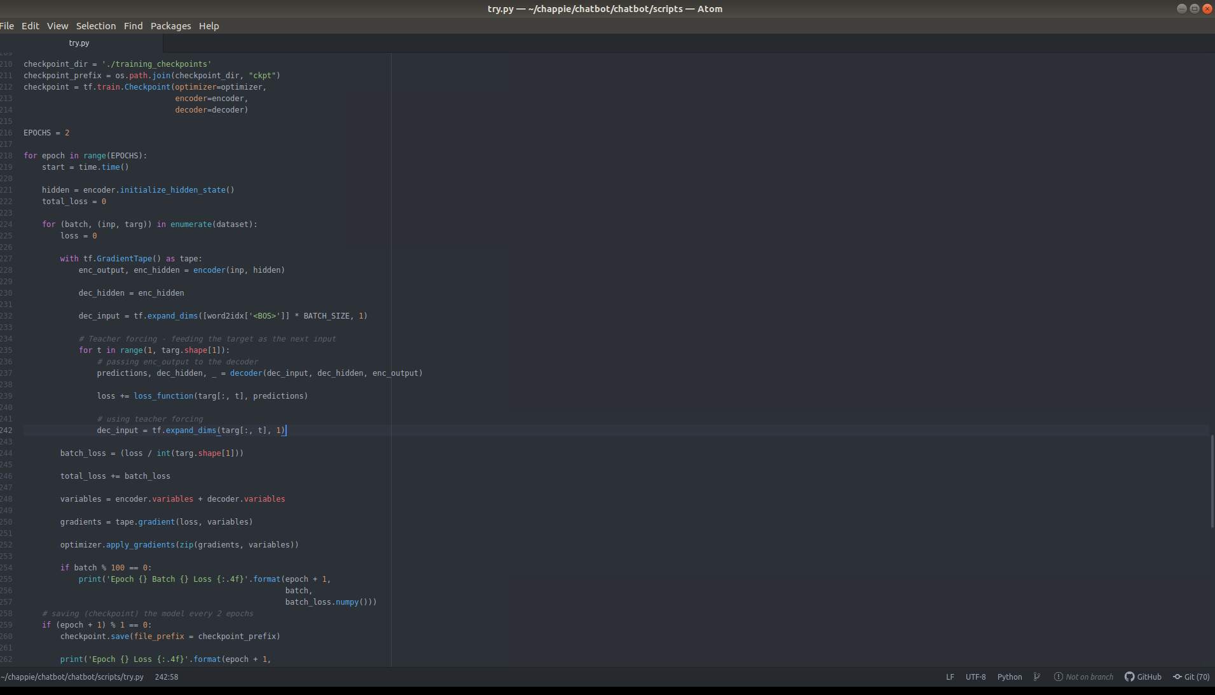
Task: Open the Edit menu
Action: pos(30,26)
